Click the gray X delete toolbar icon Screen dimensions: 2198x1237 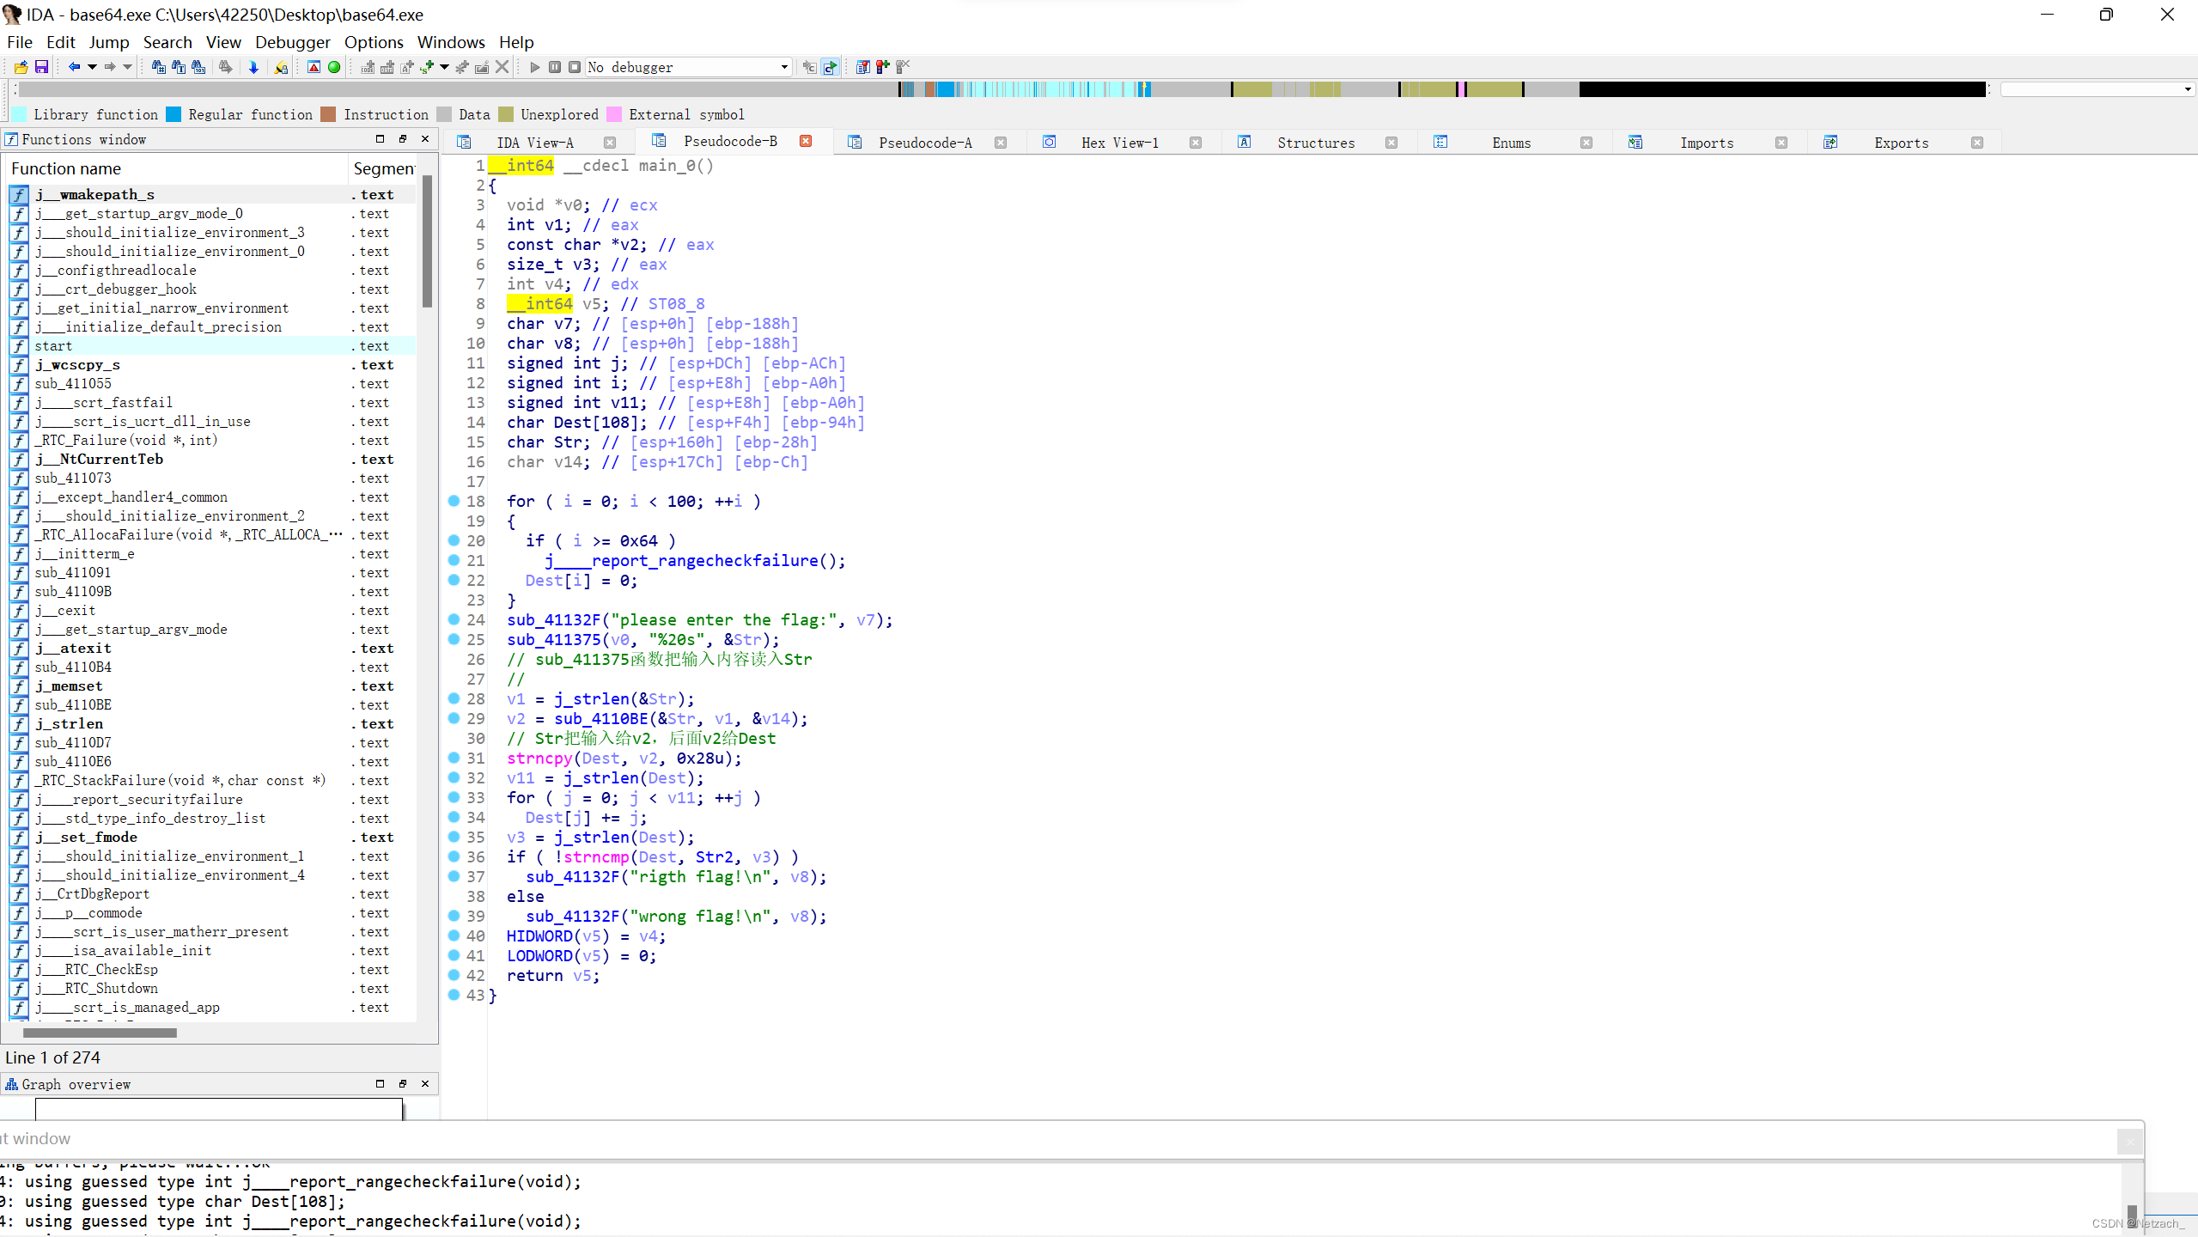[502, 67]
